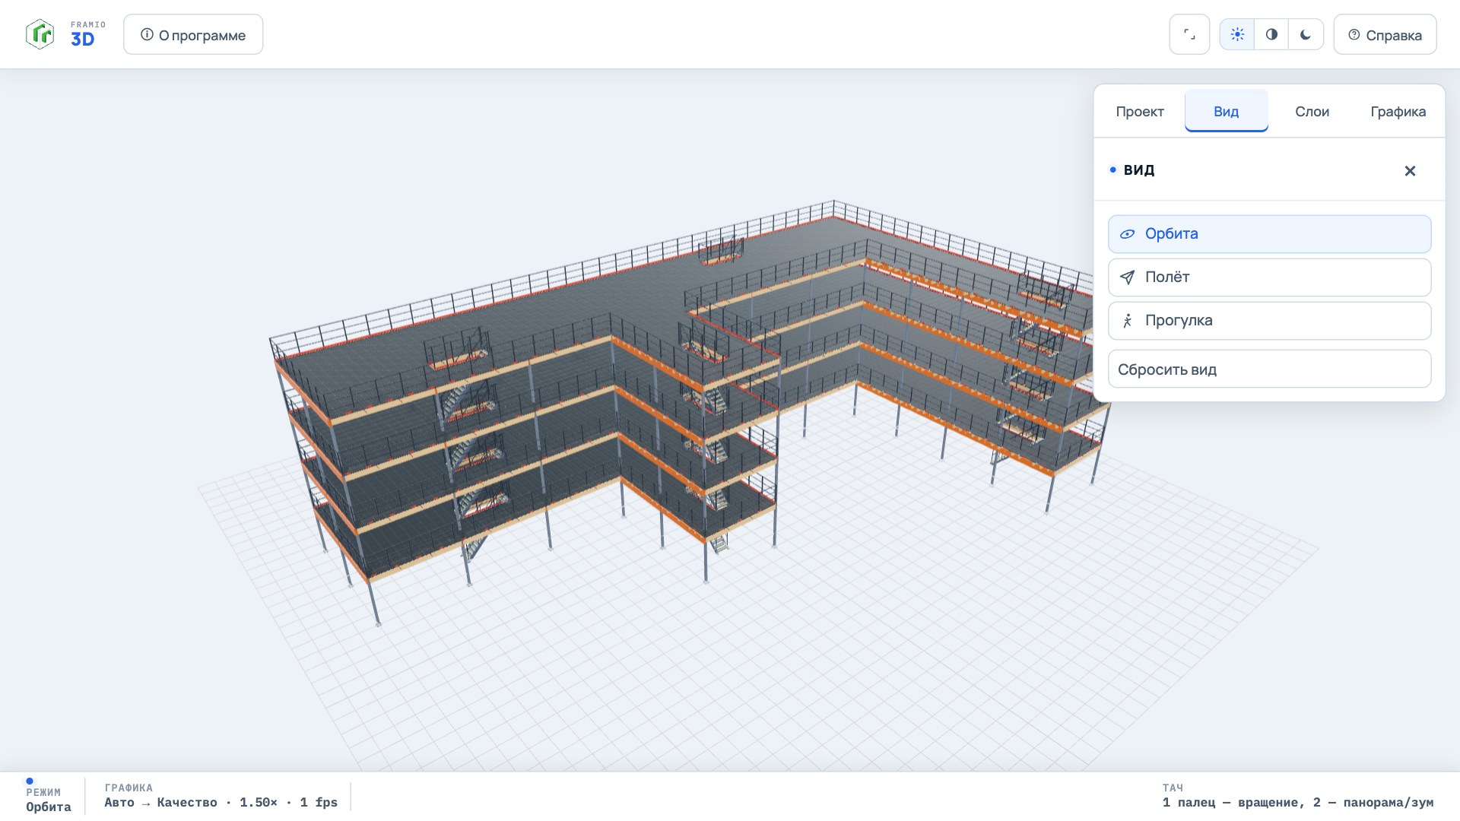
Task: Click the Режим Орбита status indicator
Action: coord(49,799)
